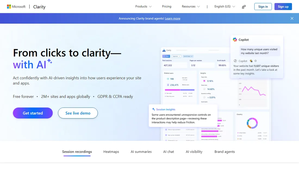The image size is (299, 187).
Task: Click the Country donut chart
Action: pos(252,123)
